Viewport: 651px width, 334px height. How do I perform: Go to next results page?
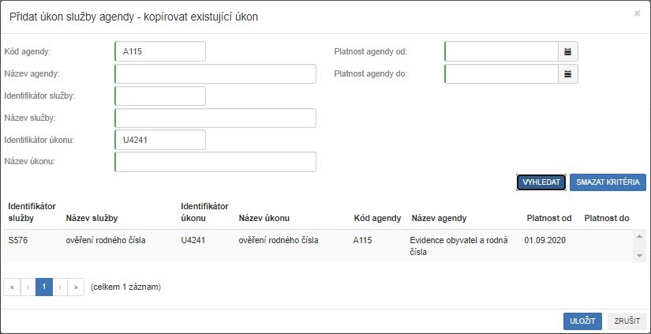[x=60, y=287]
